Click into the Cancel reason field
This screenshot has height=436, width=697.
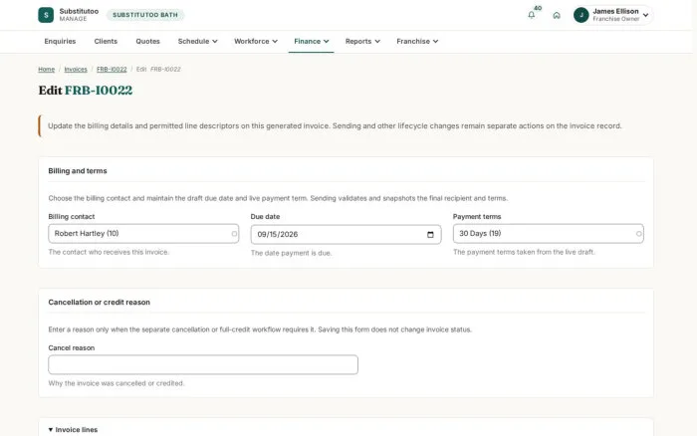(x=203, y=364)
